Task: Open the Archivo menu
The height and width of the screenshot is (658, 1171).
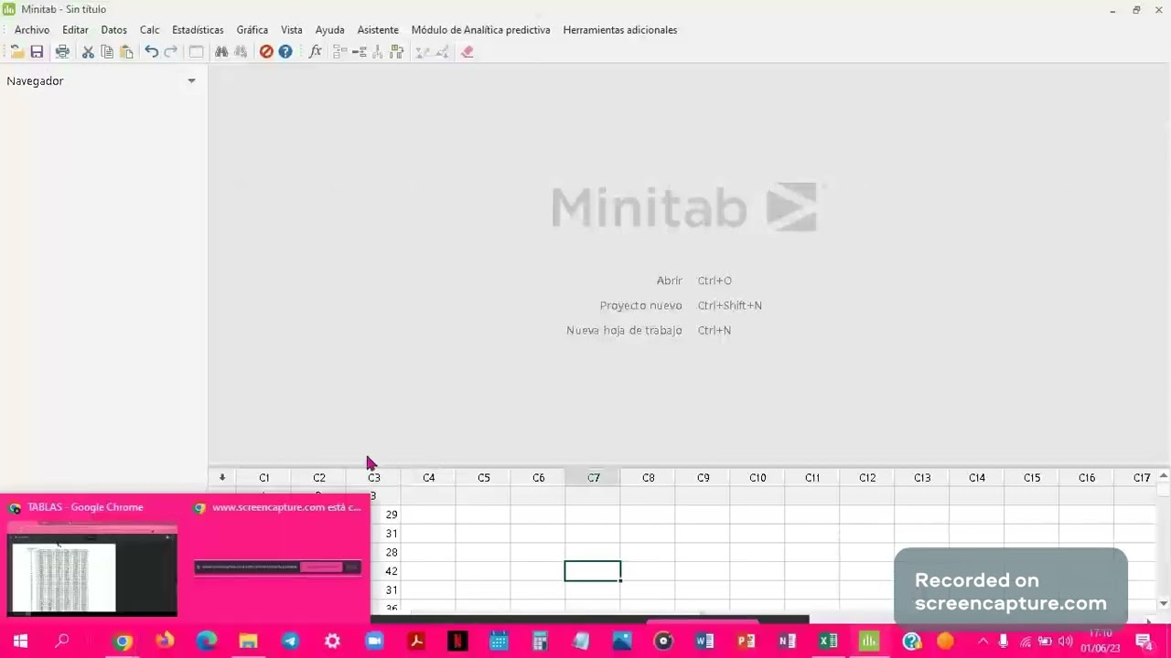Action: (x=32, y=30)
